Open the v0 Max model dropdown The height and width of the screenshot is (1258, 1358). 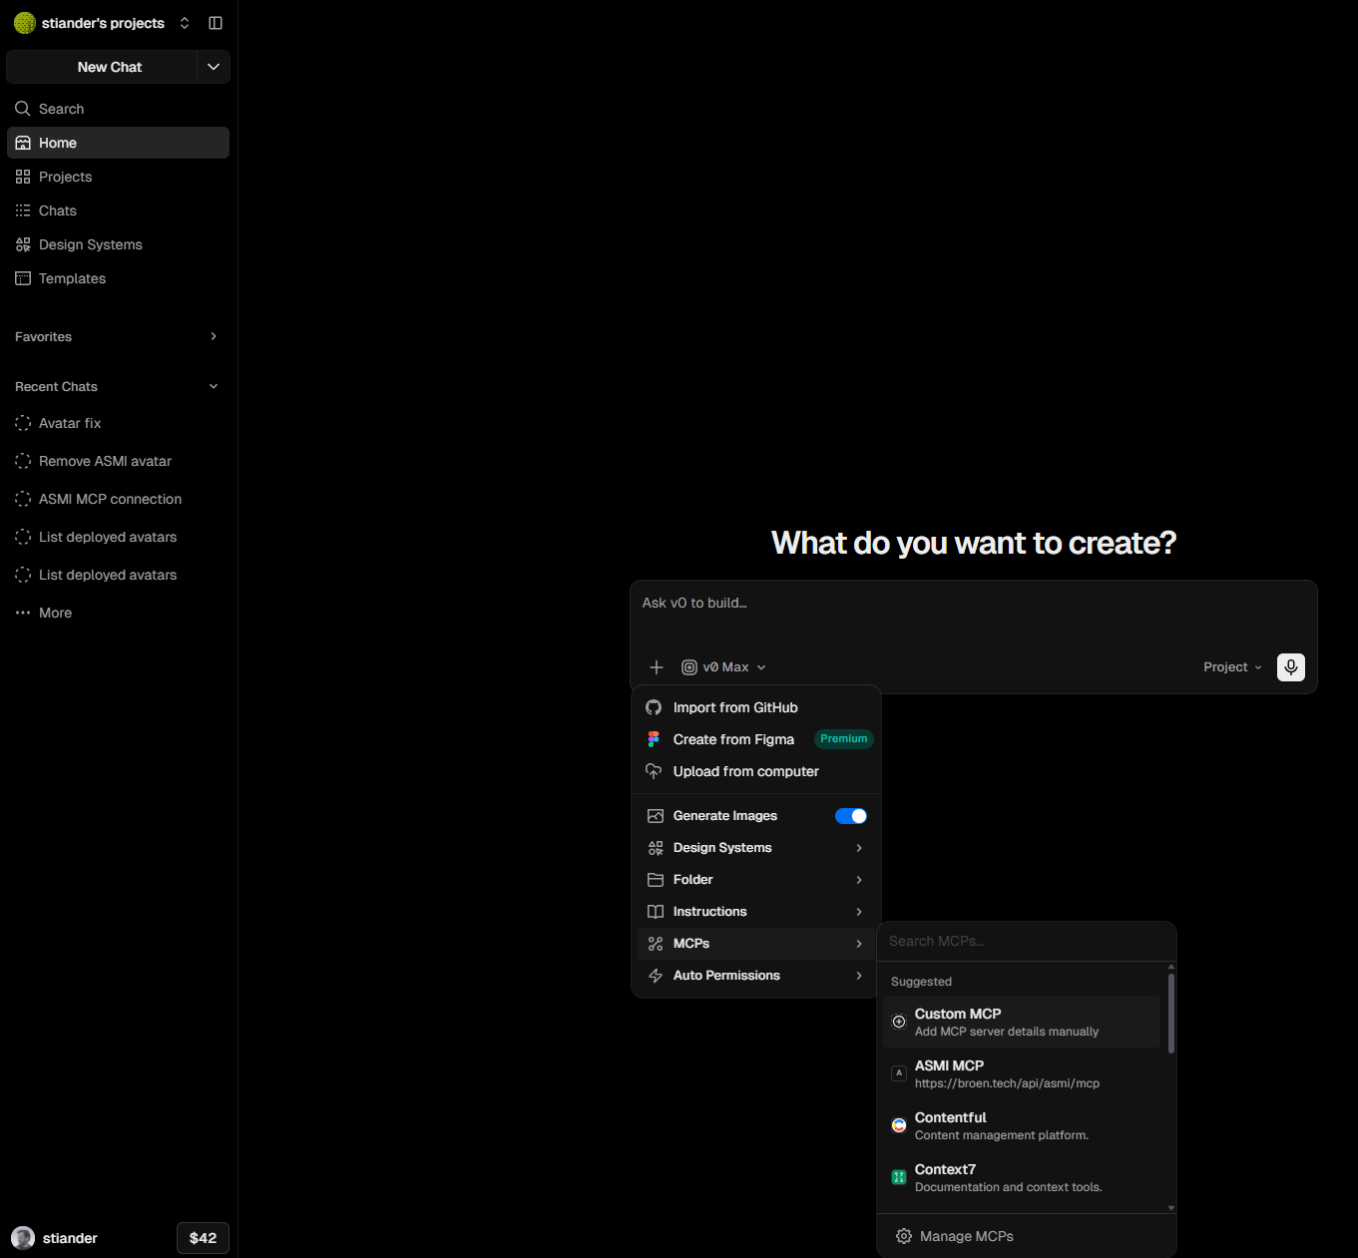724,667
